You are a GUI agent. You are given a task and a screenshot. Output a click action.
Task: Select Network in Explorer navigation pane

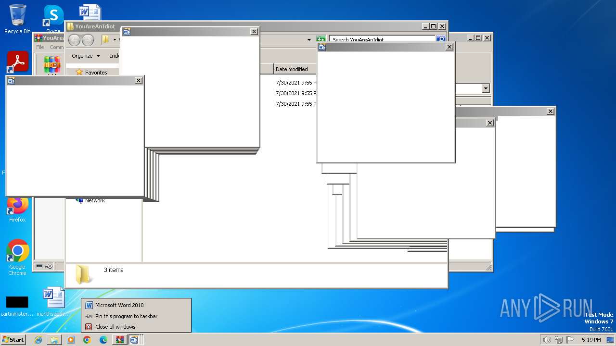pyautogui.click(x=95, y=200)
